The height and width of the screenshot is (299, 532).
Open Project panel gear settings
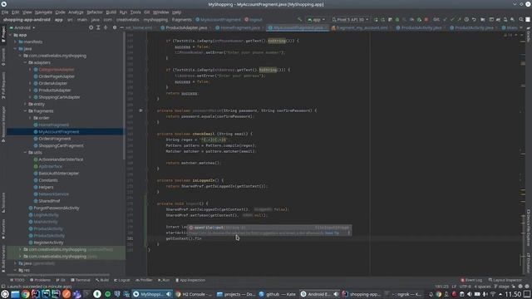tap(115, 27)
